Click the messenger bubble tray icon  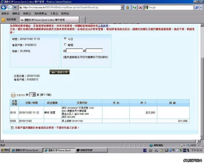pyautogui.click(x=167, y=151)
